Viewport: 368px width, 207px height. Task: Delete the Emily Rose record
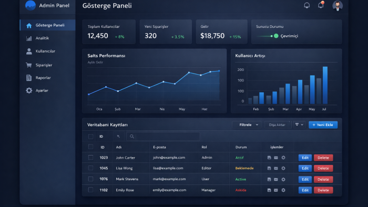tap(323, 190)
